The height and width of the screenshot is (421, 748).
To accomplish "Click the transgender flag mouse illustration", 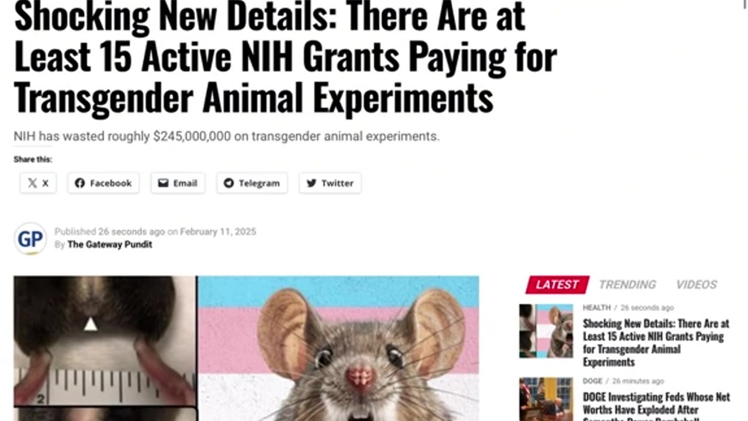I will [338, 348].
